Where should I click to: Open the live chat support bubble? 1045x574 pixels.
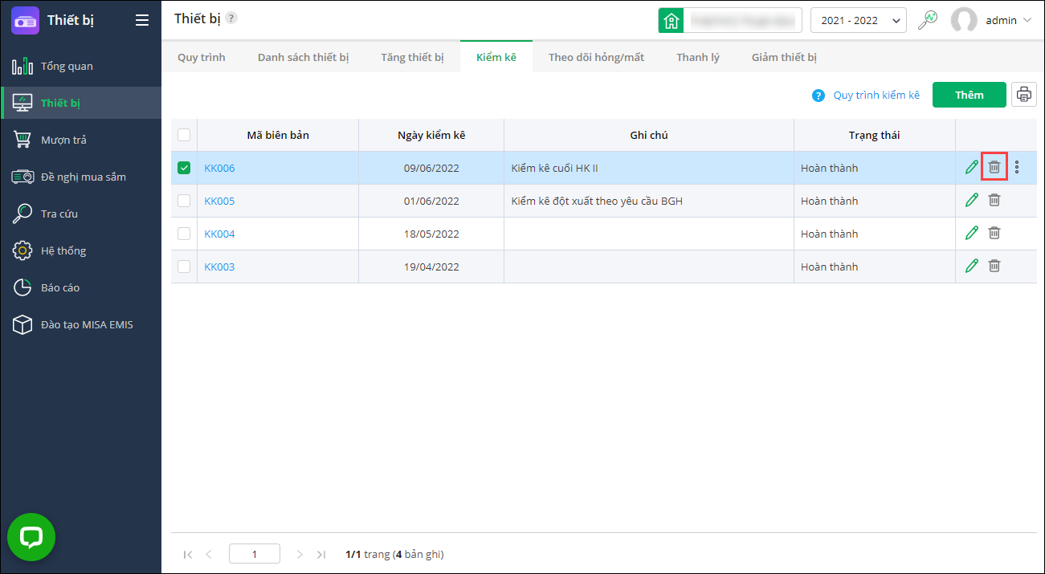[31, 537]
